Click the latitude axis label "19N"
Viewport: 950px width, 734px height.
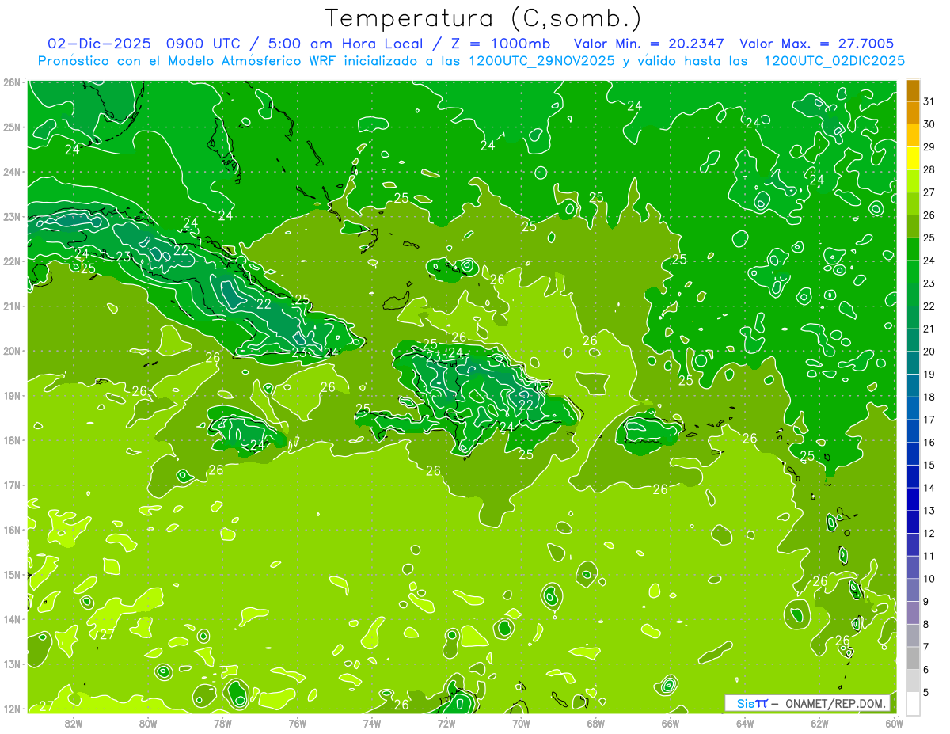[x=11, y=396]
